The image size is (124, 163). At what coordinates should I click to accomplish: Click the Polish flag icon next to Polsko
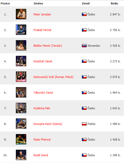click(x=84, y=124)
